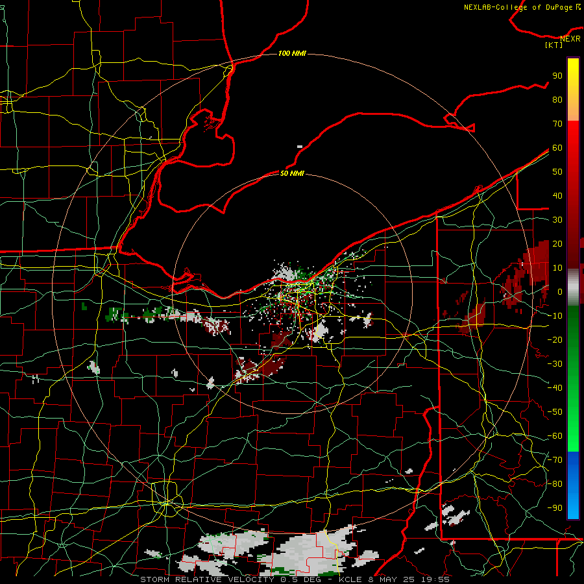The width and height of the screenshot is (584, 584).
Task: Click the 50 NMI range ring label
Action: pos(292,173)
